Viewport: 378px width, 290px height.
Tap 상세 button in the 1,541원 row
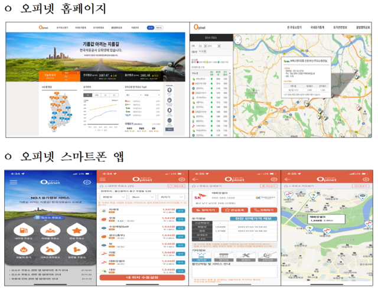pos(180,211)
